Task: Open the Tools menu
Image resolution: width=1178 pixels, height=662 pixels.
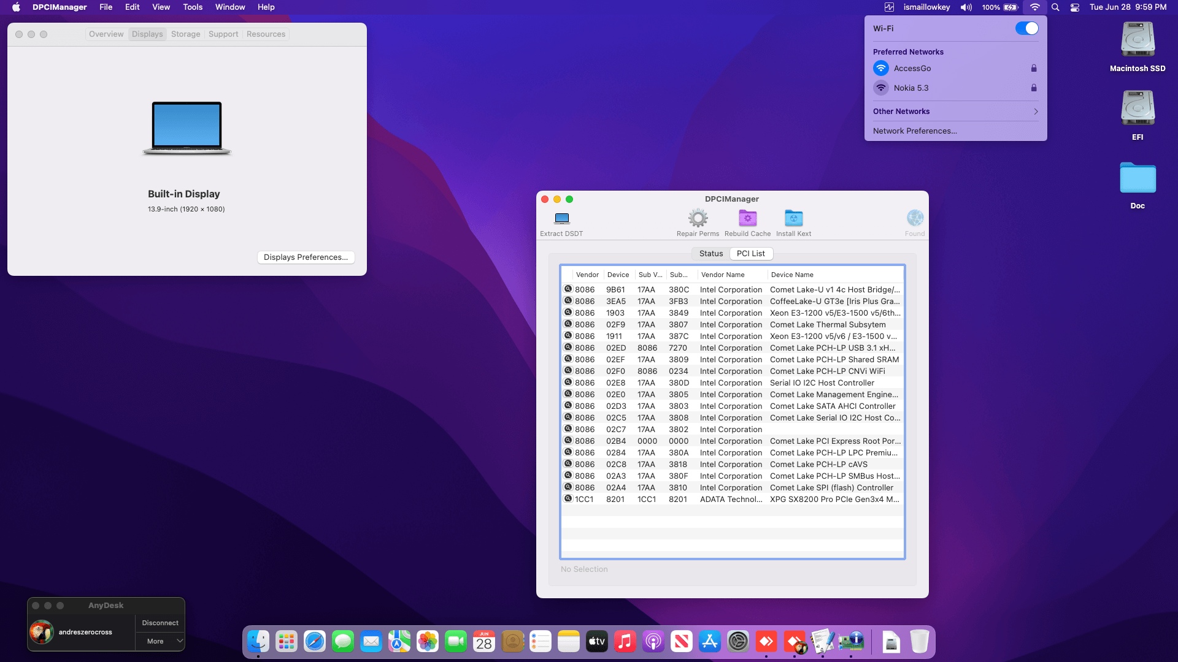Action: point(193,7)
